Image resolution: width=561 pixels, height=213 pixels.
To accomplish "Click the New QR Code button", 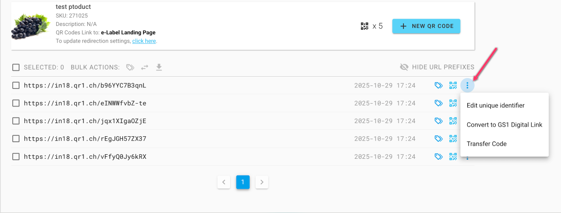I will [426, 26].
